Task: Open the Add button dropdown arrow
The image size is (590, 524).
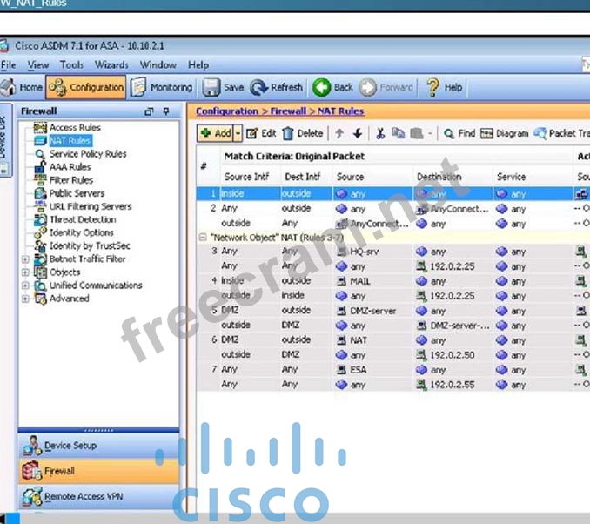Action: [x=238, y=134]
